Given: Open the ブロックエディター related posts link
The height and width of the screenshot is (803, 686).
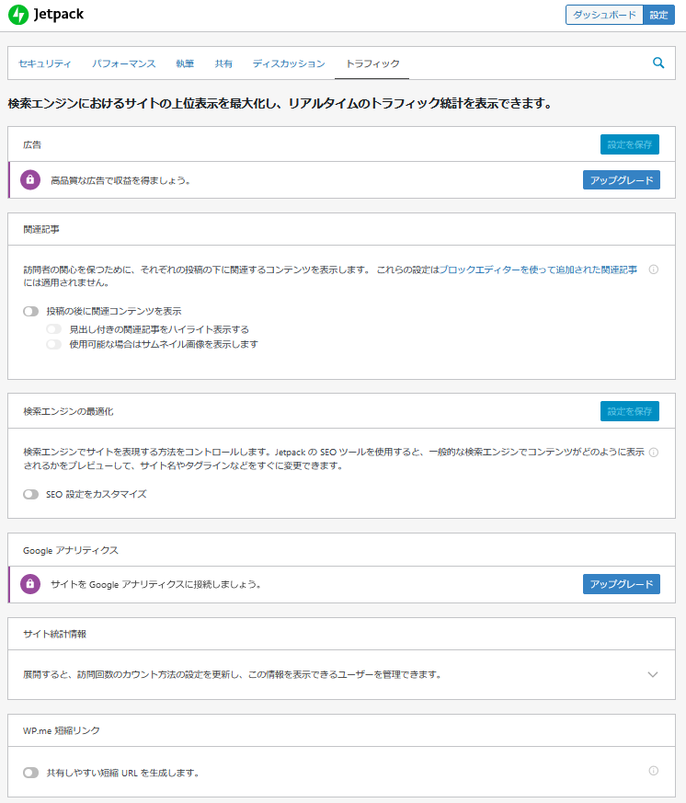Looking at the screenshot, I should [538, 270].
